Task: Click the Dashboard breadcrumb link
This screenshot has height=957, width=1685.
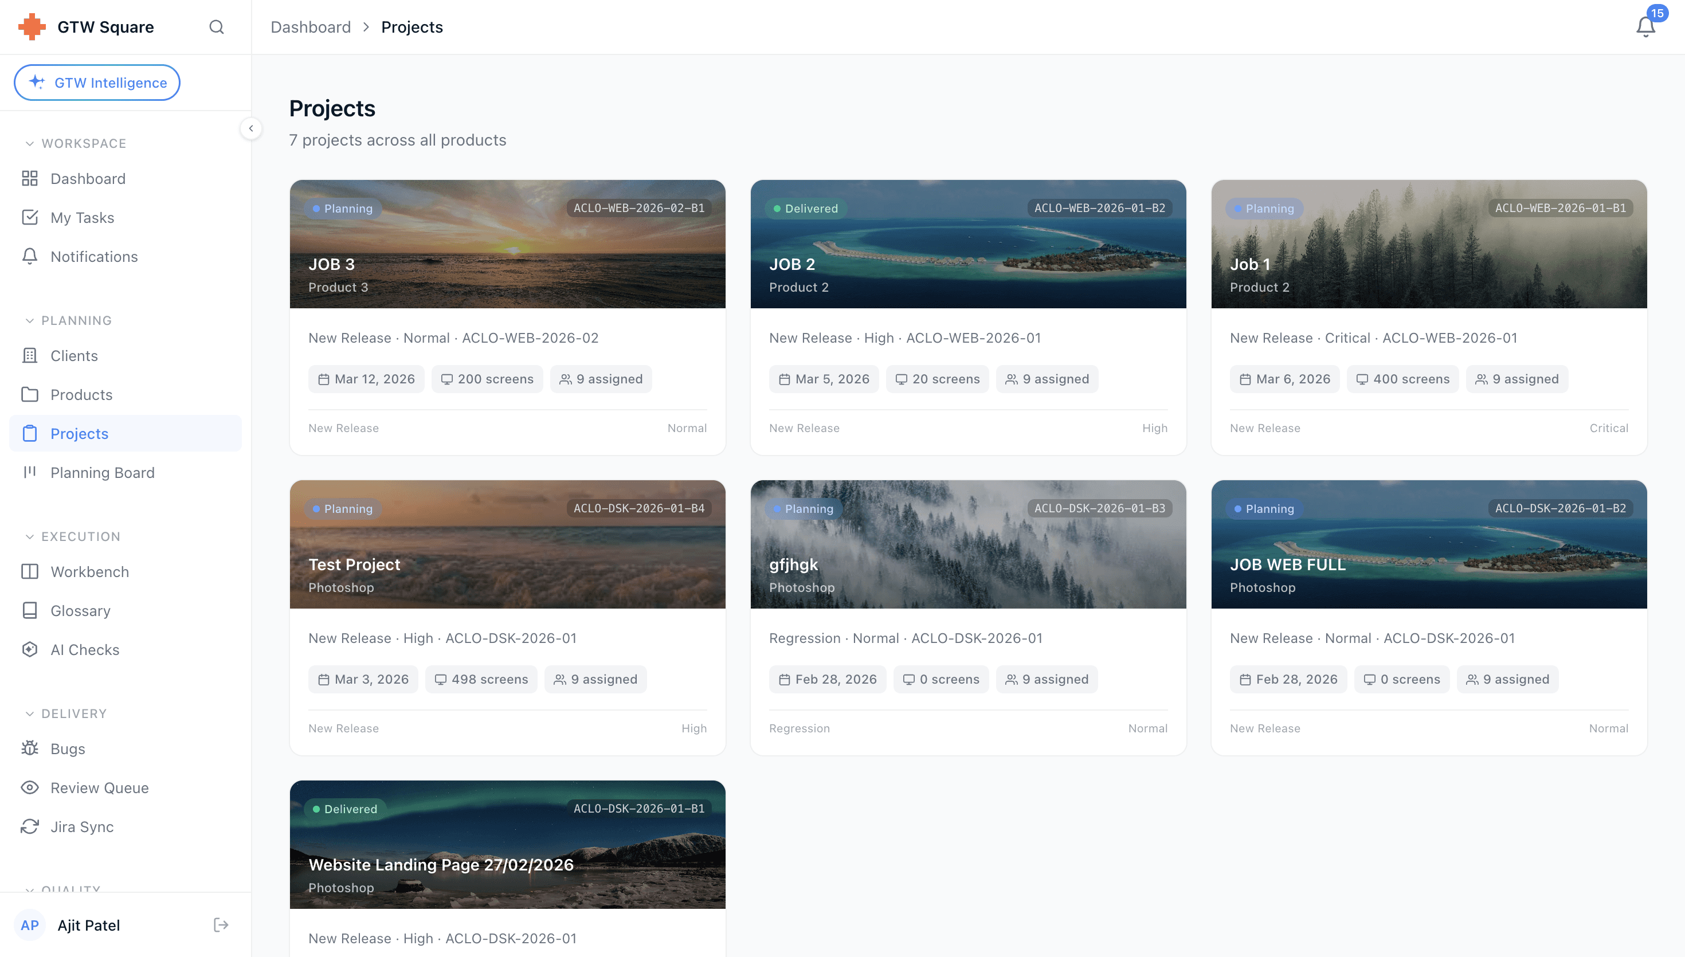Action: [x=310, y=27]
